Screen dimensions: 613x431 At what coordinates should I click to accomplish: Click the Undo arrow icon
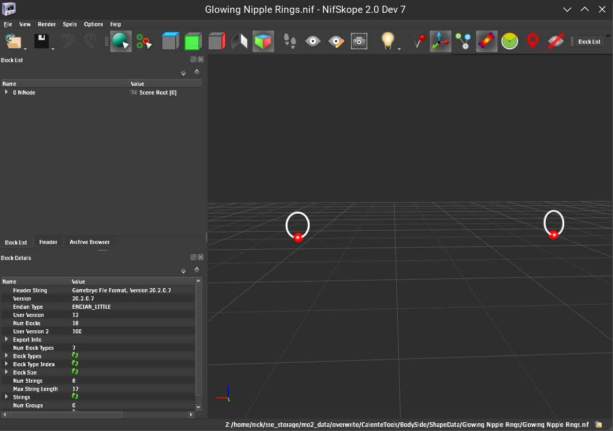tap(68, 41)
